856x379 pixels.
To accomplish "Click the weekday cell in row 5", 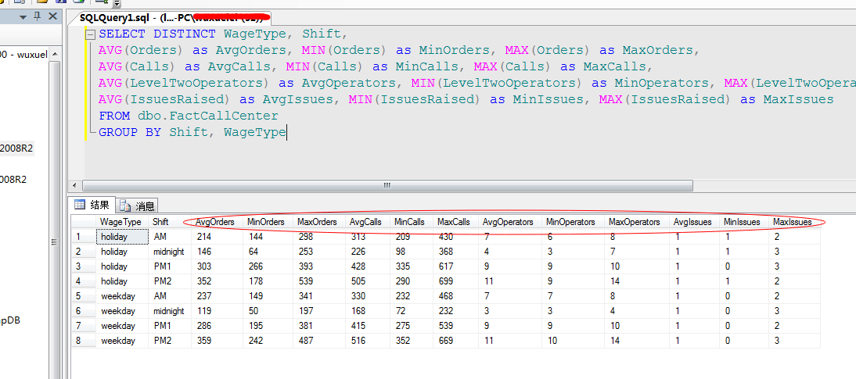I will 122,296.
